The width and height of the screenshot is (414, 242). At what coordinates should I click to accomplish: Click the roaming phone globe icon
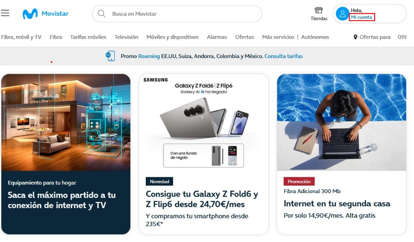coord(110,56)
